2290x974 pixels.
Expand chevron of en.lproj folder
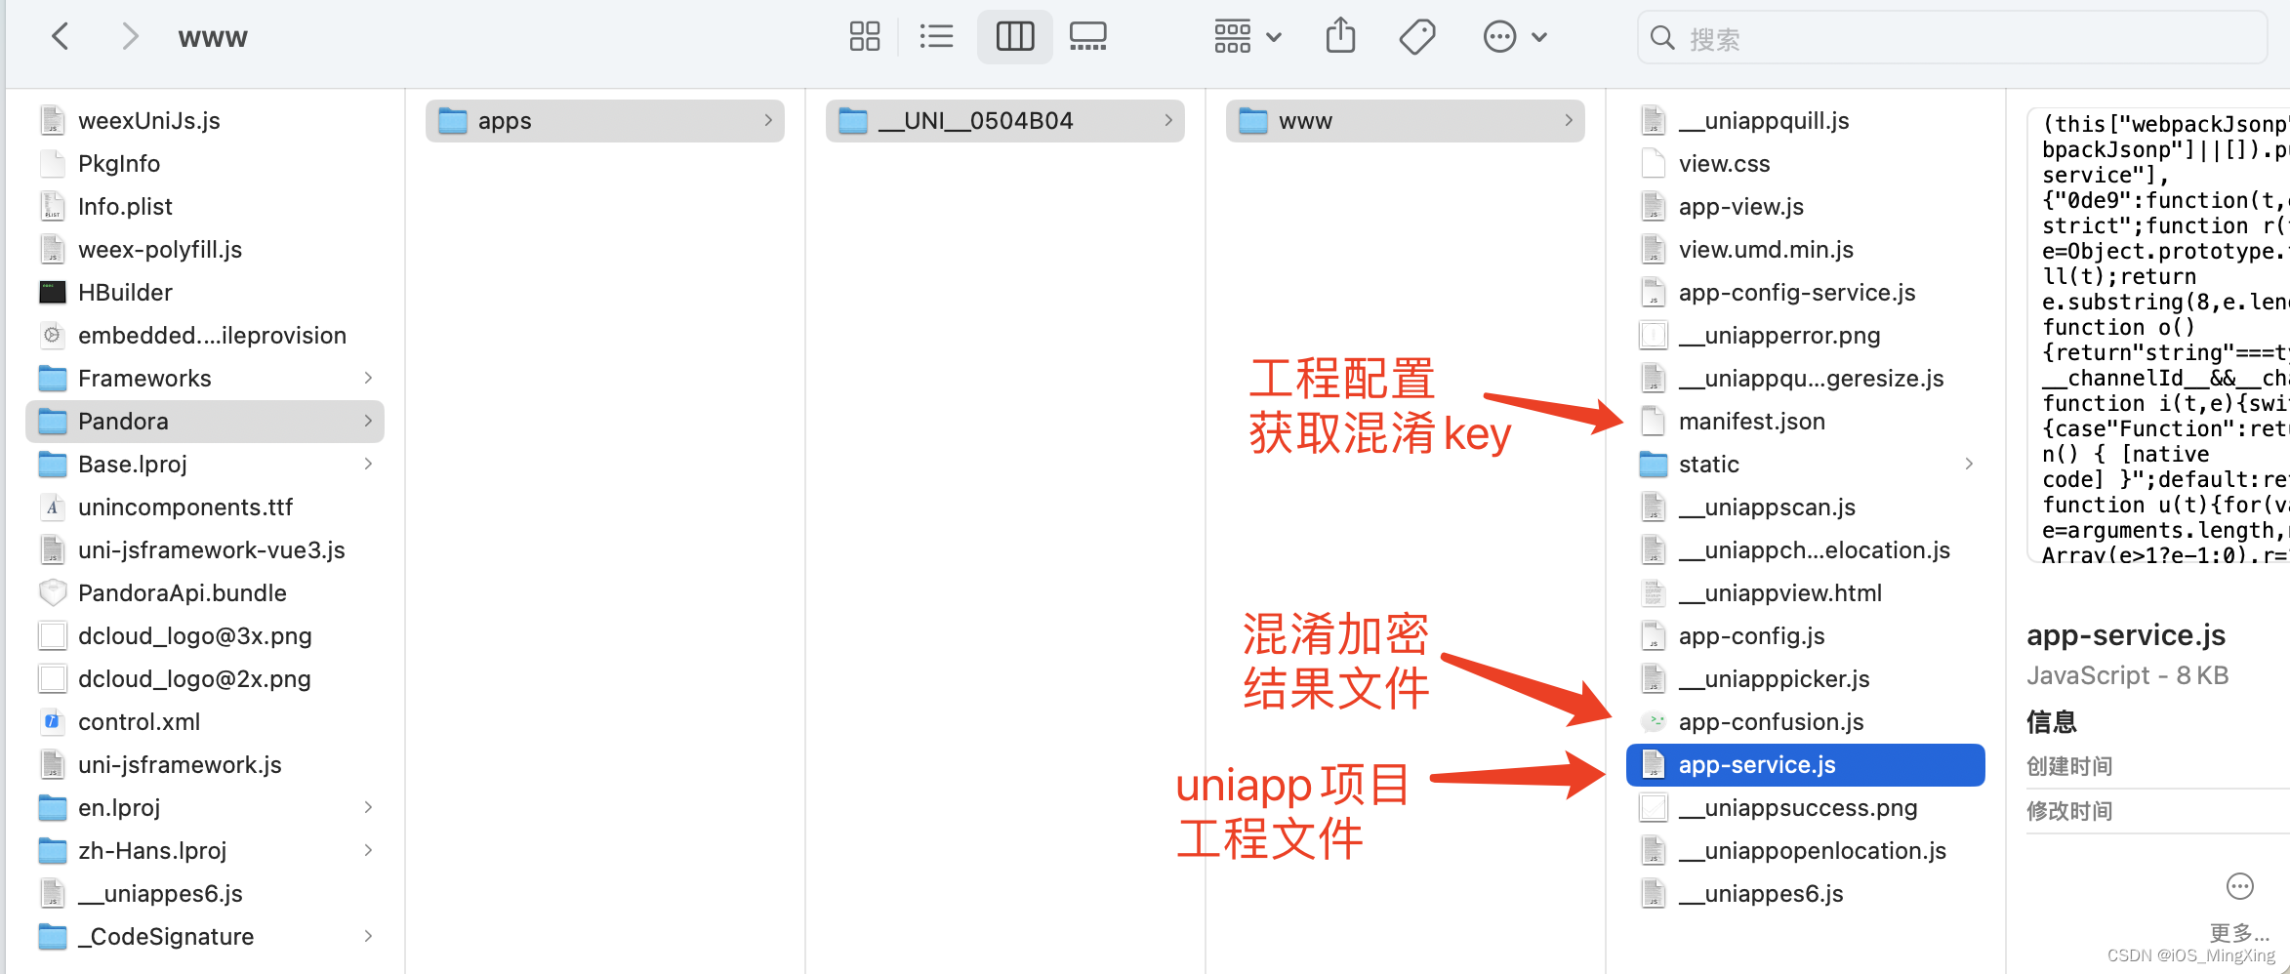coord(368,808)
